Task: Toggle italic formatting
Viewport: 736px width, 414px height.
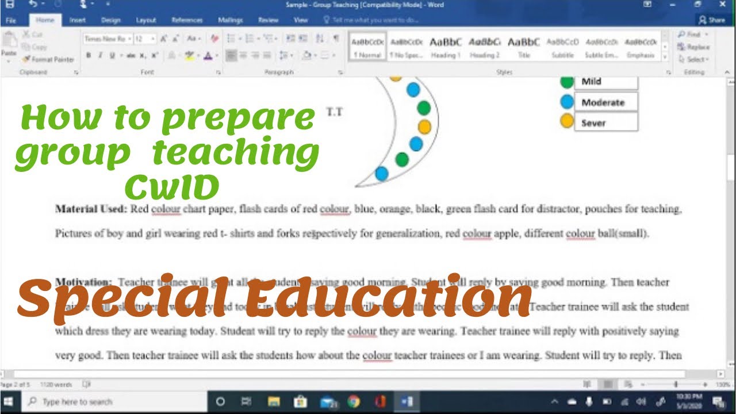Action: (100, 56)
